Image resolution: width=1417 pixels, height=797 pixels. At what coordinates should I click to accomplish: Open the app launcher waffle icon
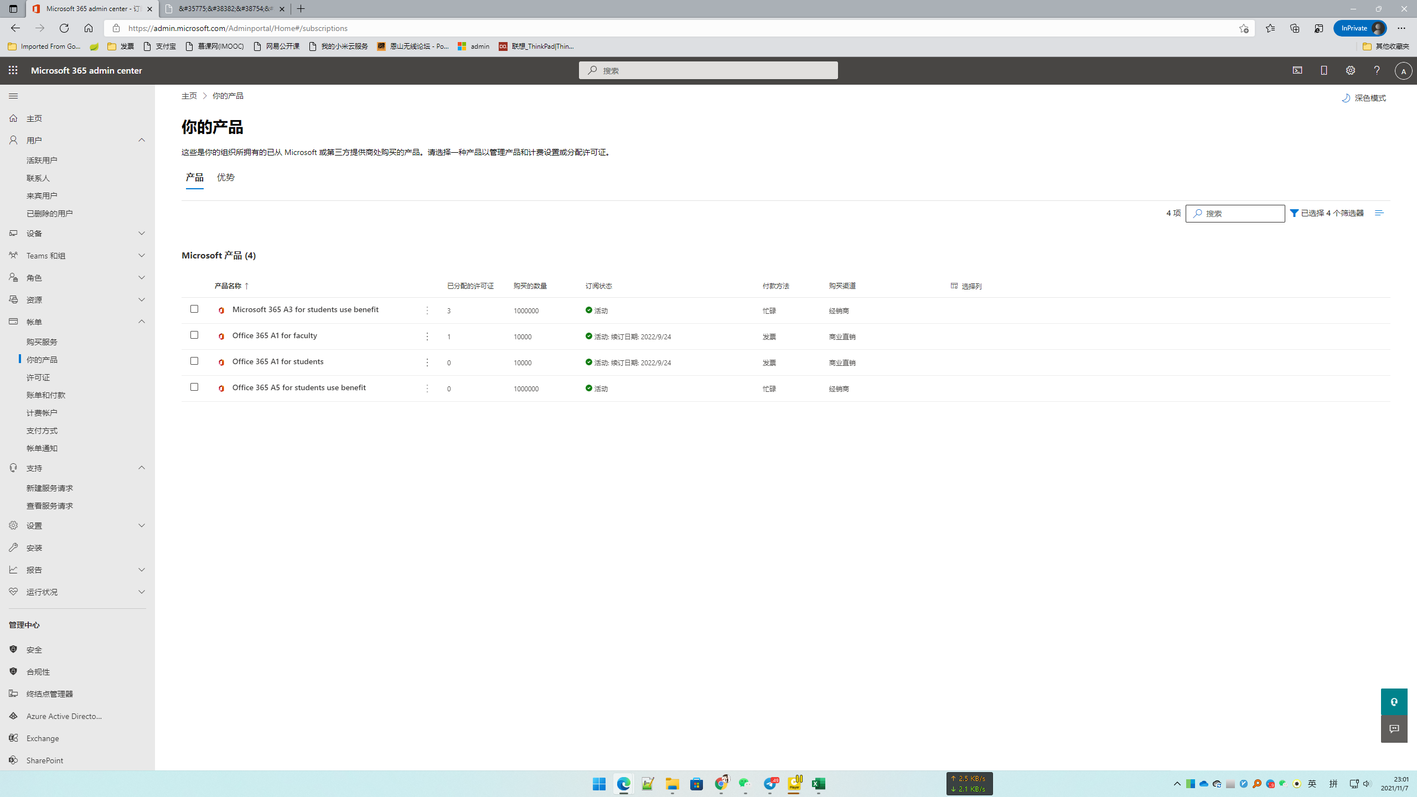tap(13, 70)
